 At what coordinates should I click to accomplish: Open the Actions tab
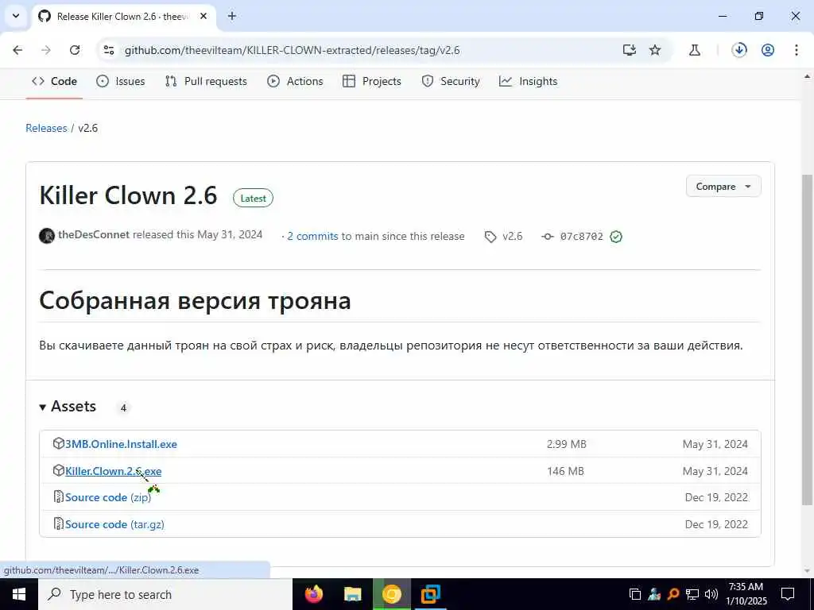tap(296, 82)
